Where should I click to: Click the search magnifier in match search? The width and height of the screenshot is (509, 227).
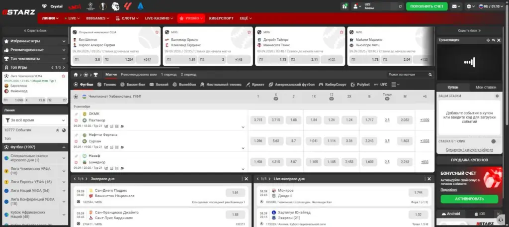pos(430,75)
